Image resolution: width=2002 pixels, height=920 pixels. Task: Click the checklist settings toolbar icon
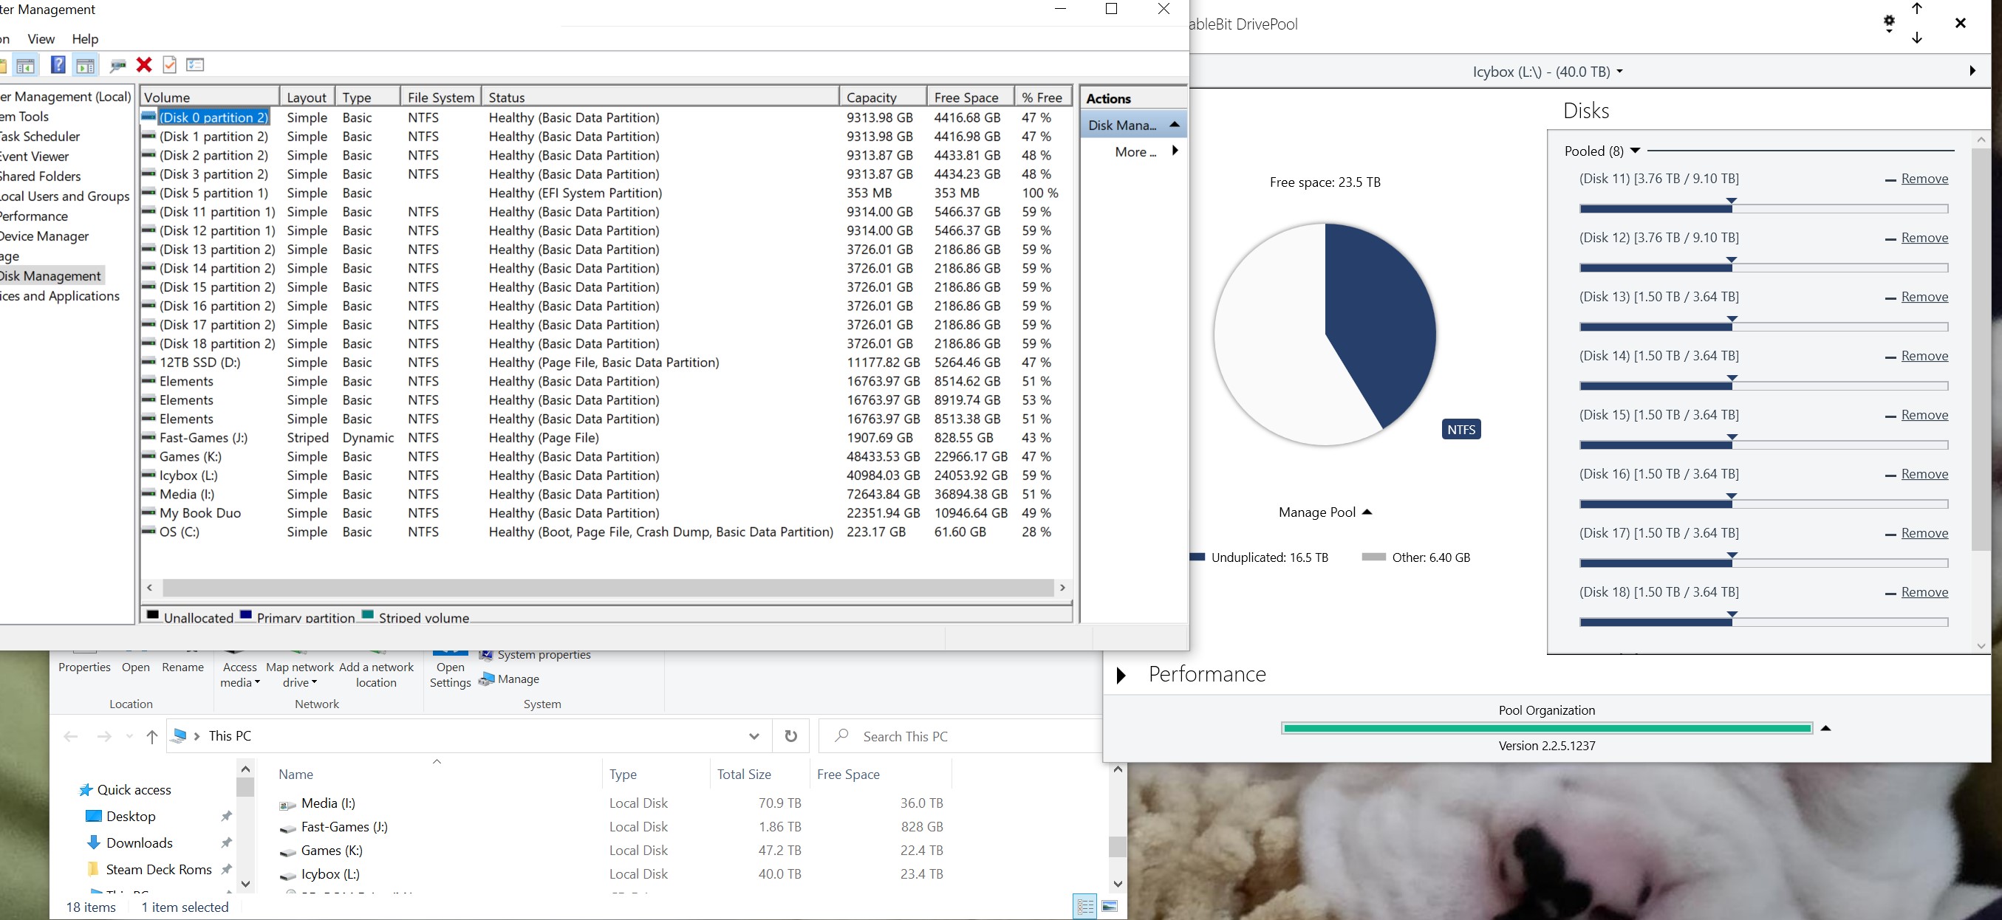(x=195, y=64)
